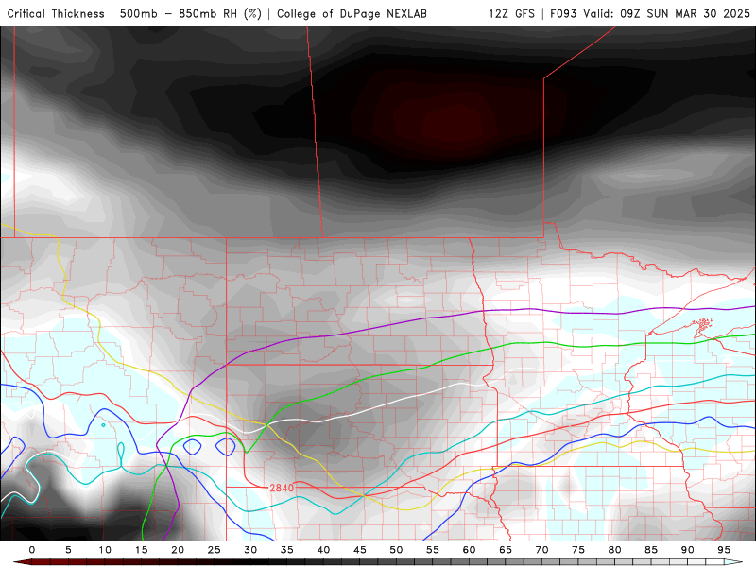Click the "90" value on the color scale
Viewport: 756px width, 567px height.
[x=687, y=550]
